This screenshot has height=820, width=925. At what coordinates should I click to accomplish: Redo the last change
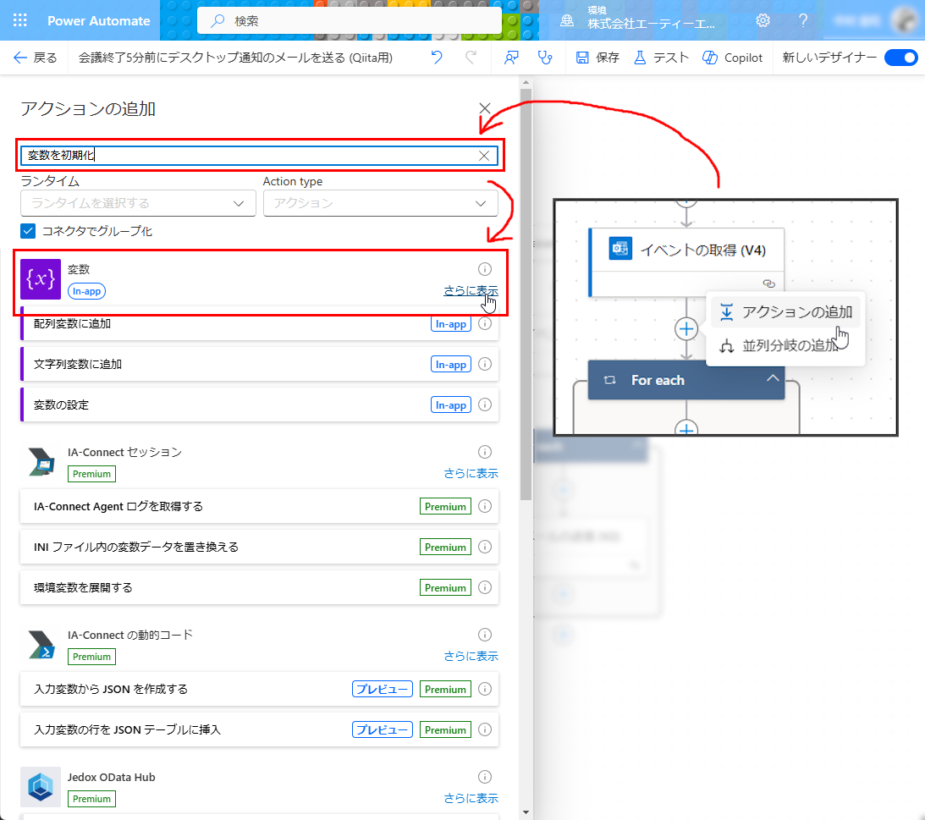(x=471, y=58)
